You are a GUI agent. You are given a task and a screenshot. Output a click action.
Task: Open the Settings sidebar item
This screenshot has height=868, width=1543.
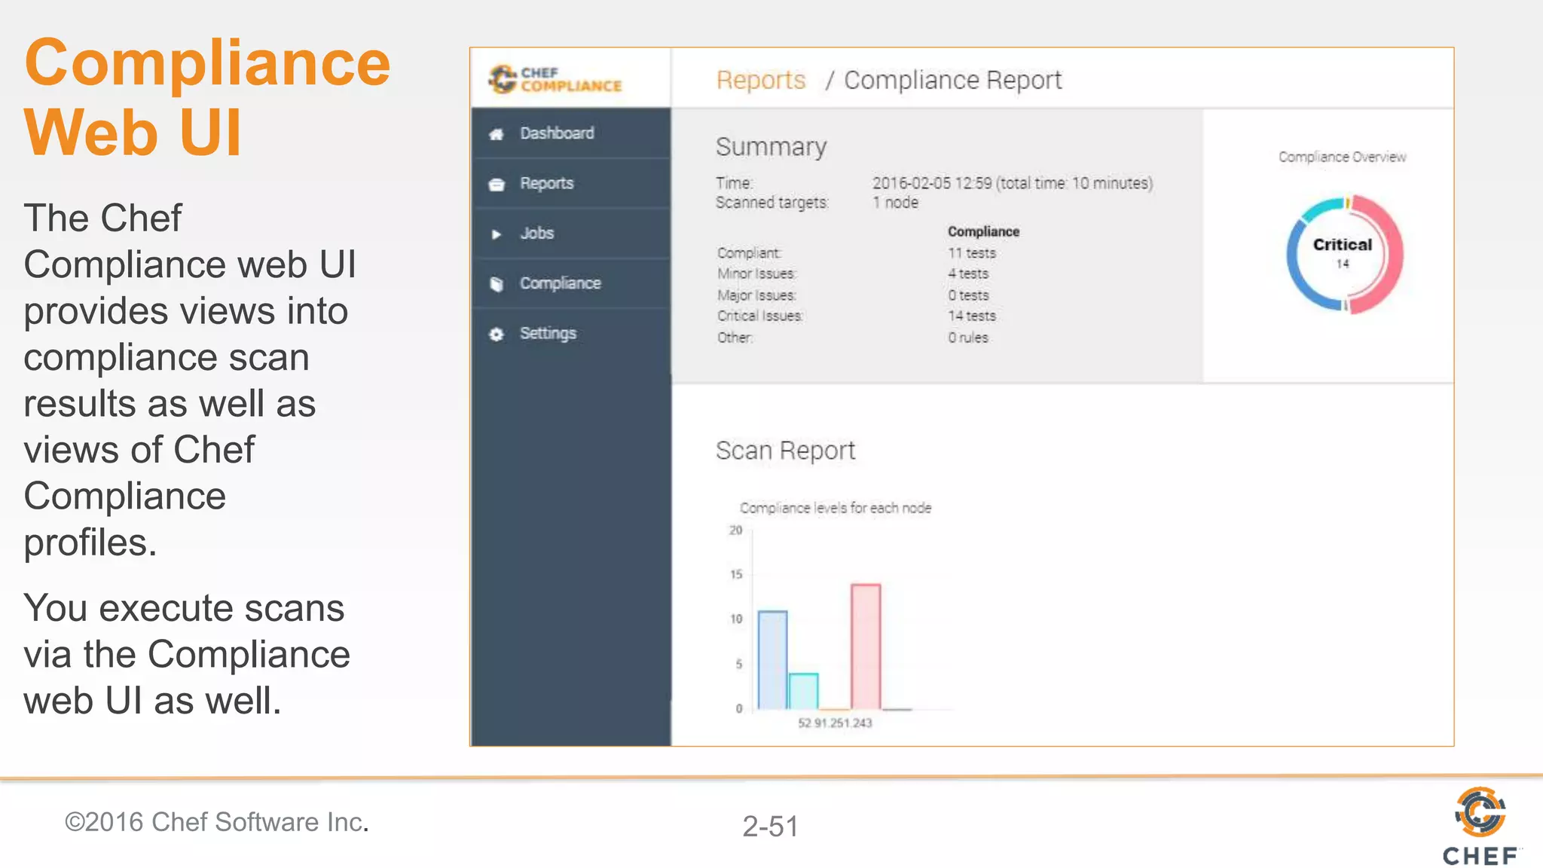coord(570,333)
